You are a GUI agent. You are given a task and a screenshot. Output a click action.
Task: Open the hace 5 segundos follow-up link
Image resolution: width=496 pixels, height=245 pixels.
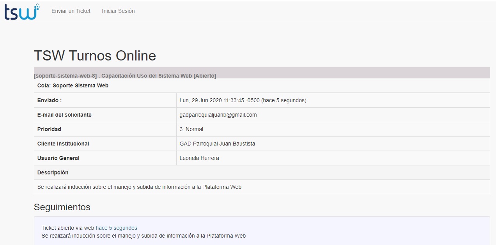click(116, 228)
